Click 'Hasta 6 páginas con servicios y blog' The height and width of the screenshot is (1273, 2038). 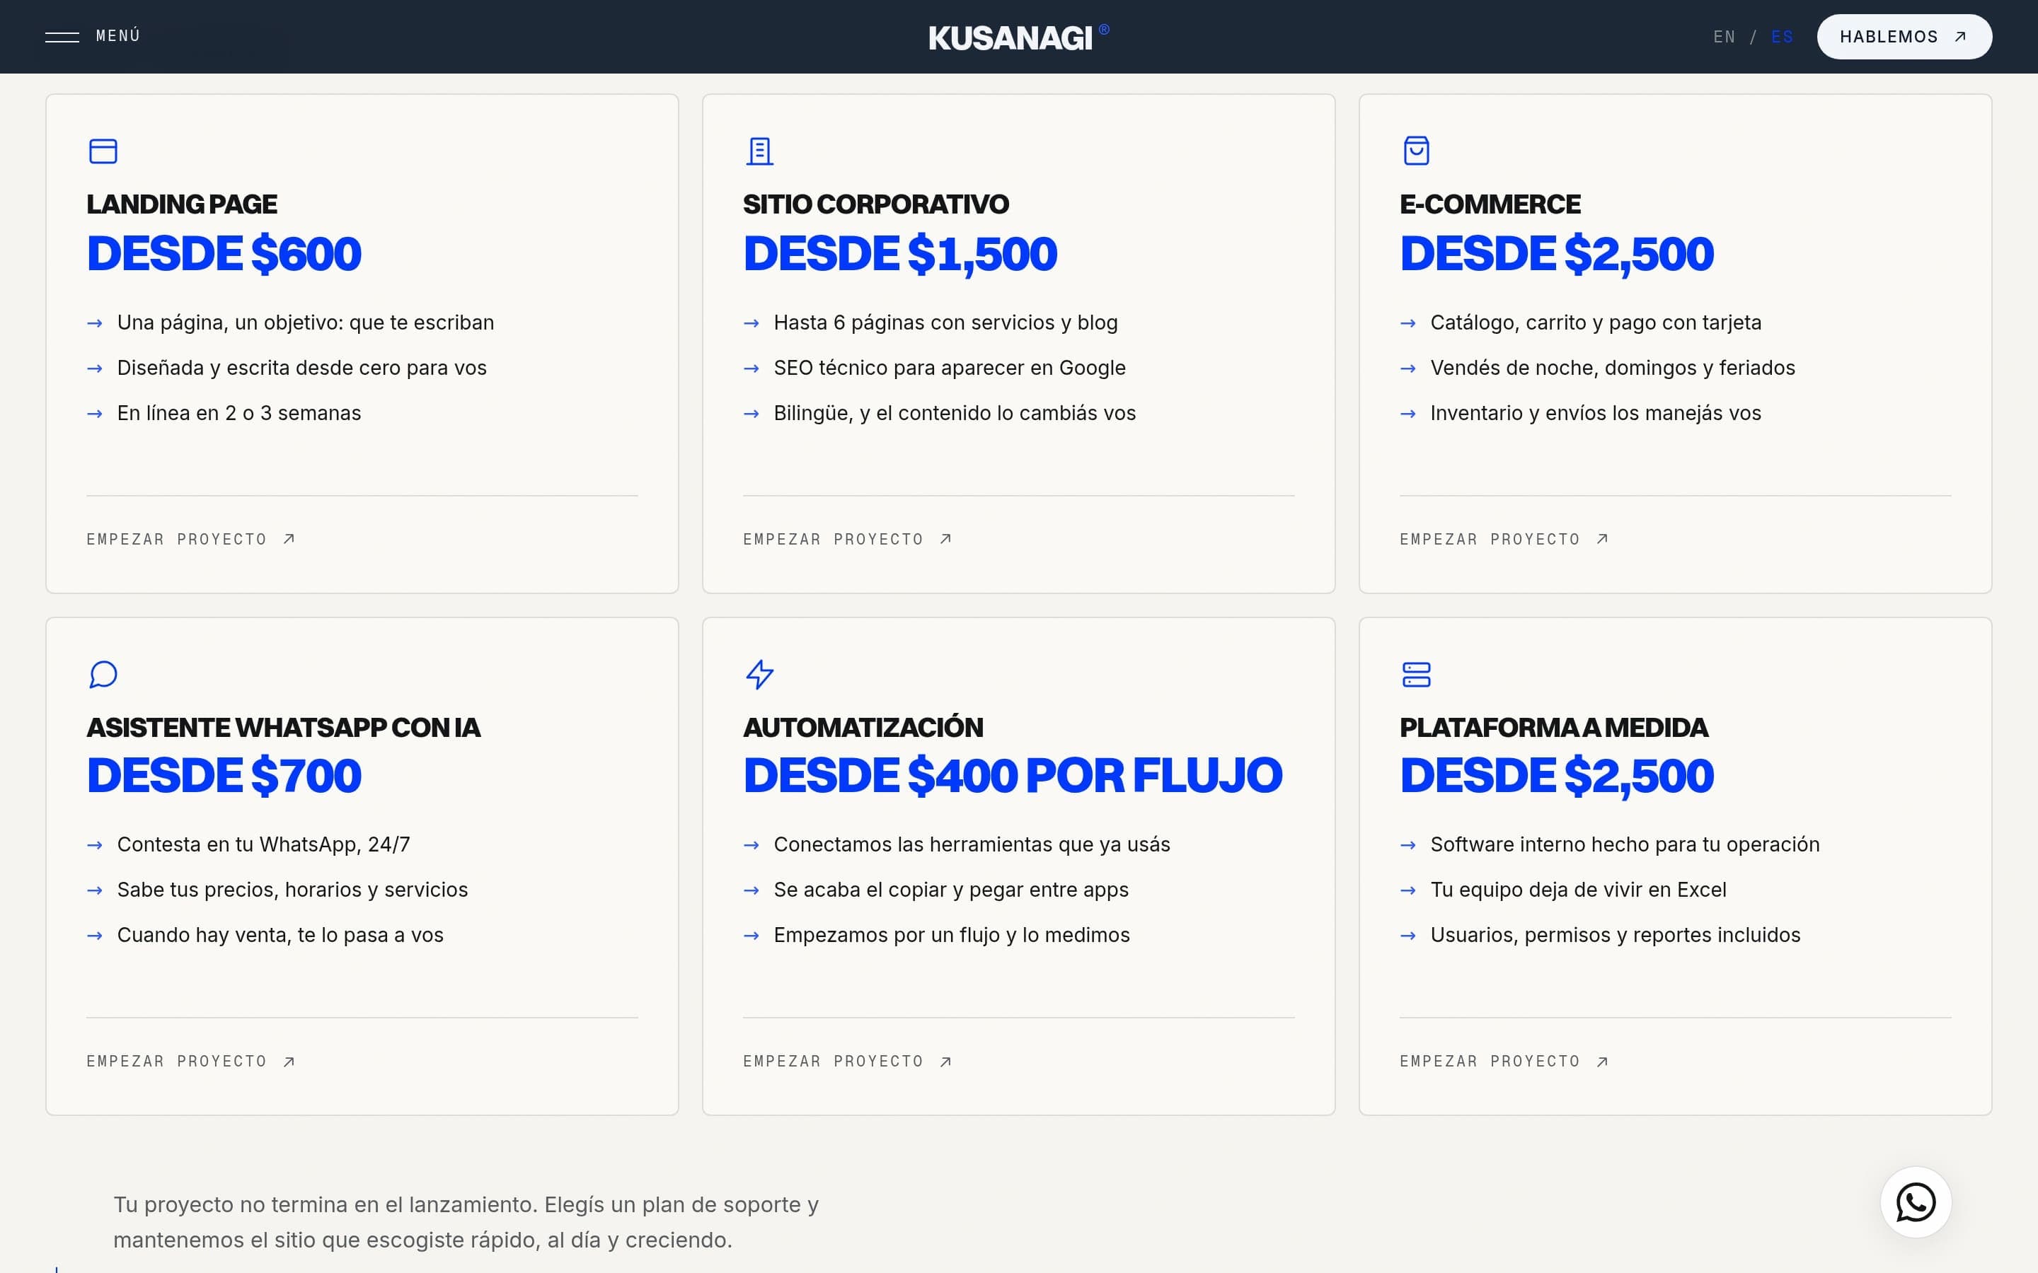pos(945,322)
